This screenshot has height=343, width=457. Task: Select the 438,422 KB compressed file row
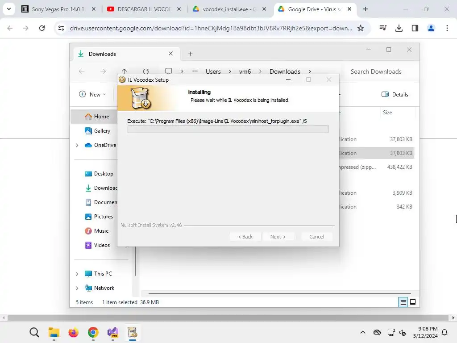click(x=377, y=167)
